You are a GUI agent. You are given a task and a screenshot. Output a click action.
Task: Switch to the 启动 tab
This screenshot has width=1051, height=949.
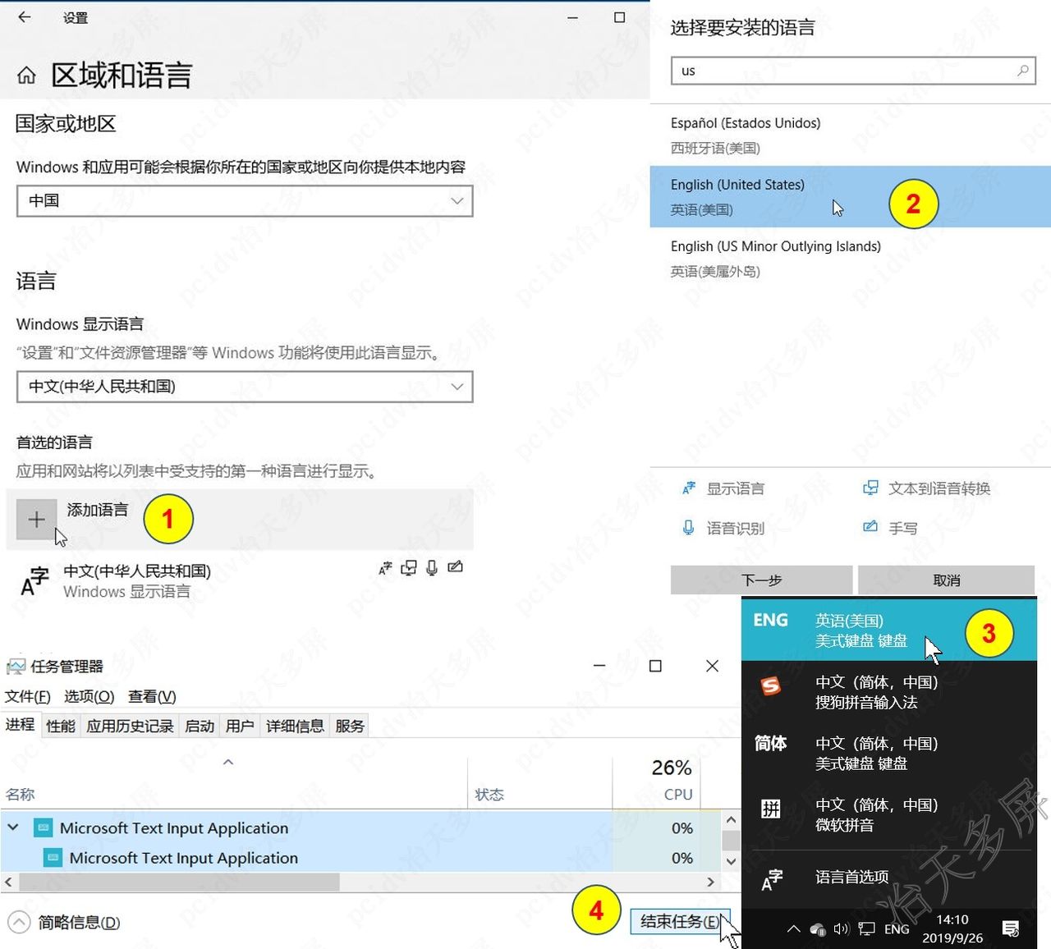click(200, 727)
